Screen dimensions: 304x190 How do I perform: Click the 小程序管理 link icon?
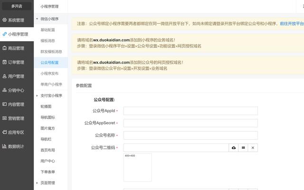point(4,34)
